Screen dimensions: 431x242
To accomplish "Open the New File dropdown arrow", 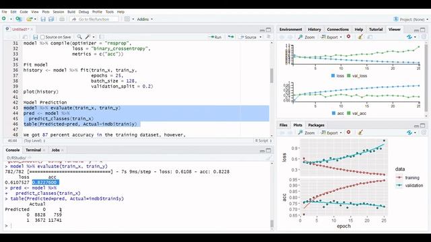I will pos(11,19).
